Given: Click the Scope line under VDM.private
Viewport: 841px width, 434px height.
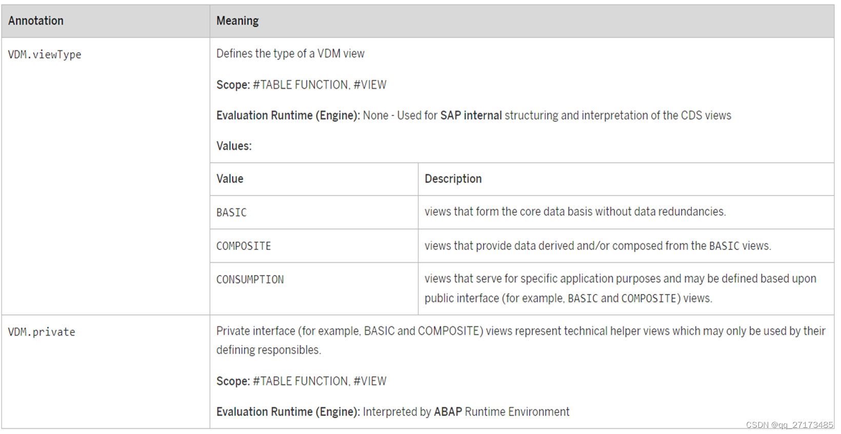Looking at the screenshot, I should coord(301,381).
